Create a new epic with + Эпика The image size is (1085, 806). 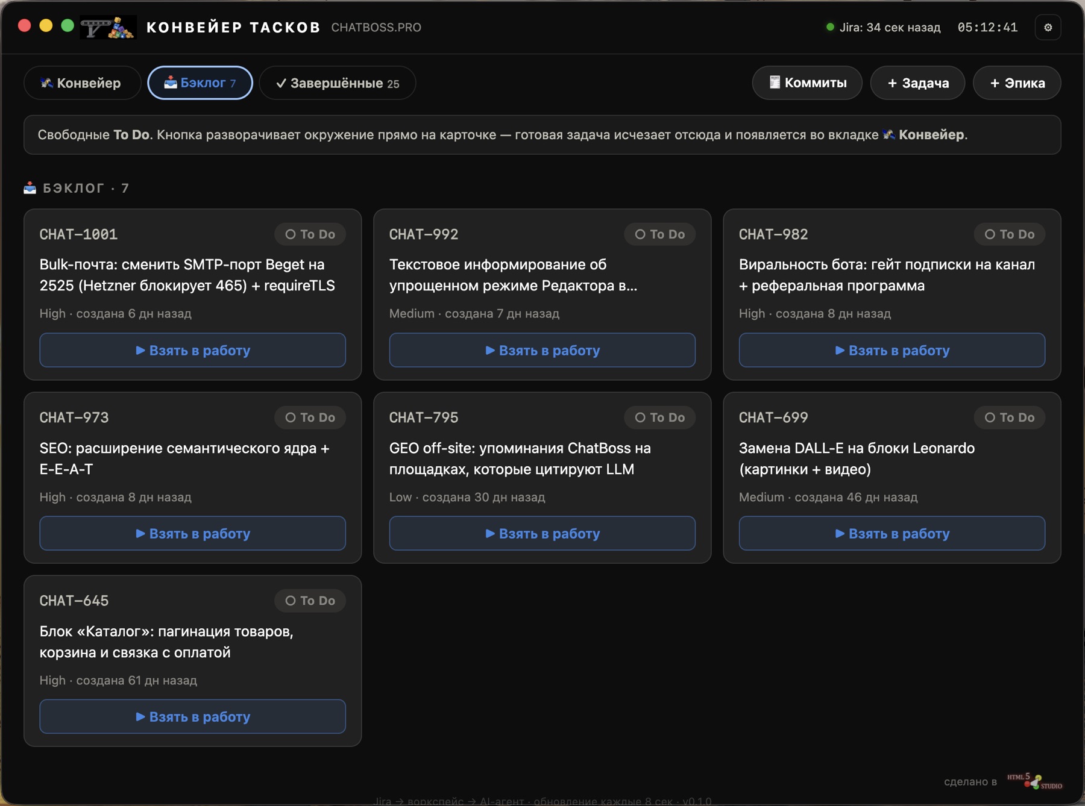pos(1017,83)
